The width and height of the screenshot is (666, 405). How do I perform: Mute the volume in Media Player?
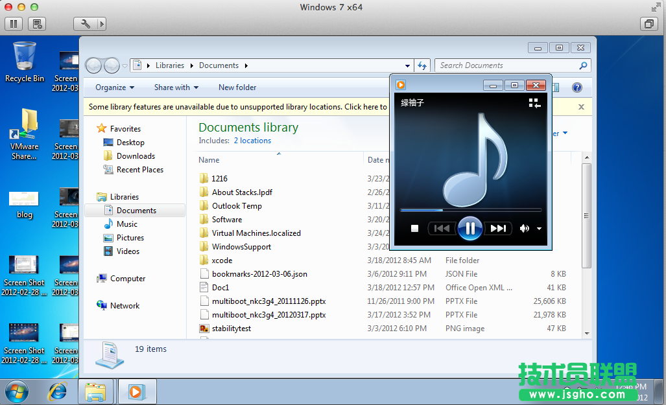(524, 228)
